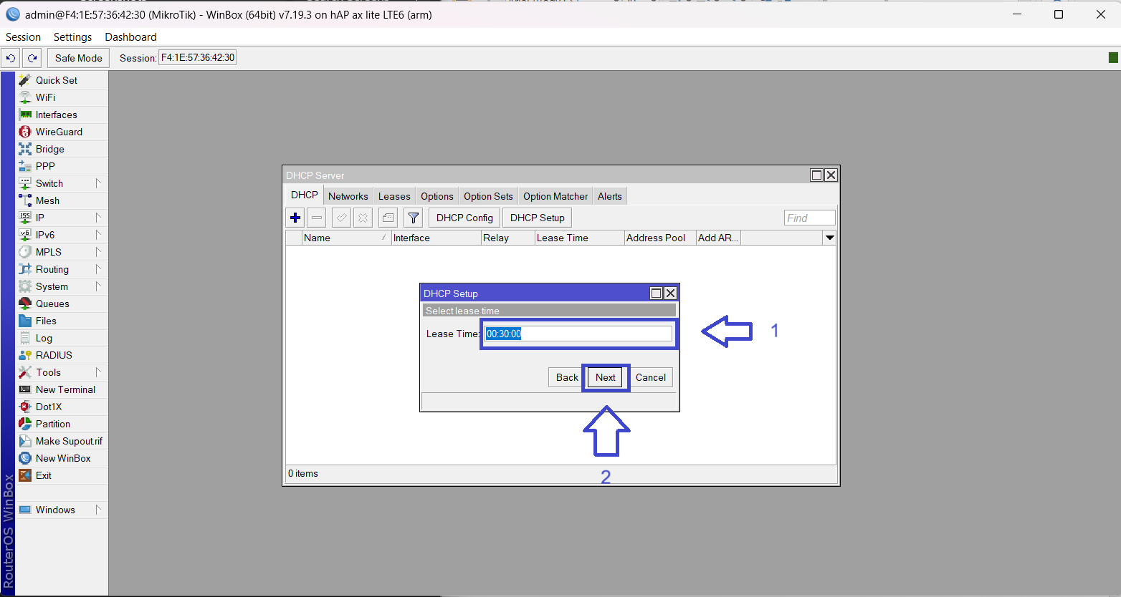This screenshot has height=597, width=1121.
Task: Toggle Safe Mode button
Action: pos(79,58)
